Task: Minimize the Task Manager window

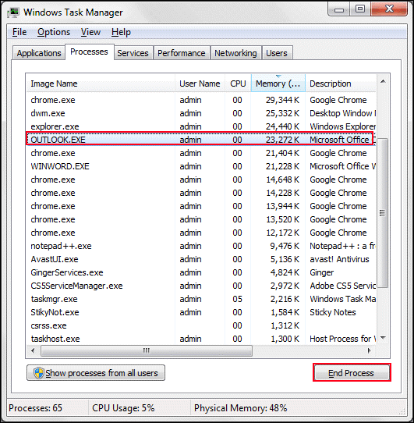Action: pyautogui.click(x=339, y=9)
